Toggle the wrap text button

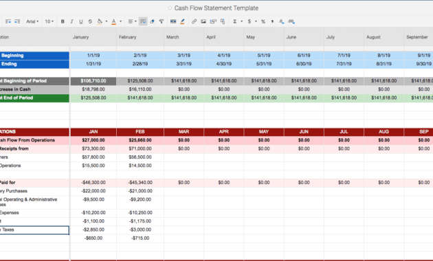pyautogui.click(x=143, y=21)
